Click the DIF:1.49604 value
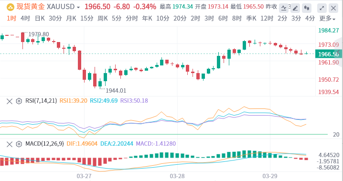Image resolution: width=343 pixels, height=181 pixels. [x=82, y=144]
